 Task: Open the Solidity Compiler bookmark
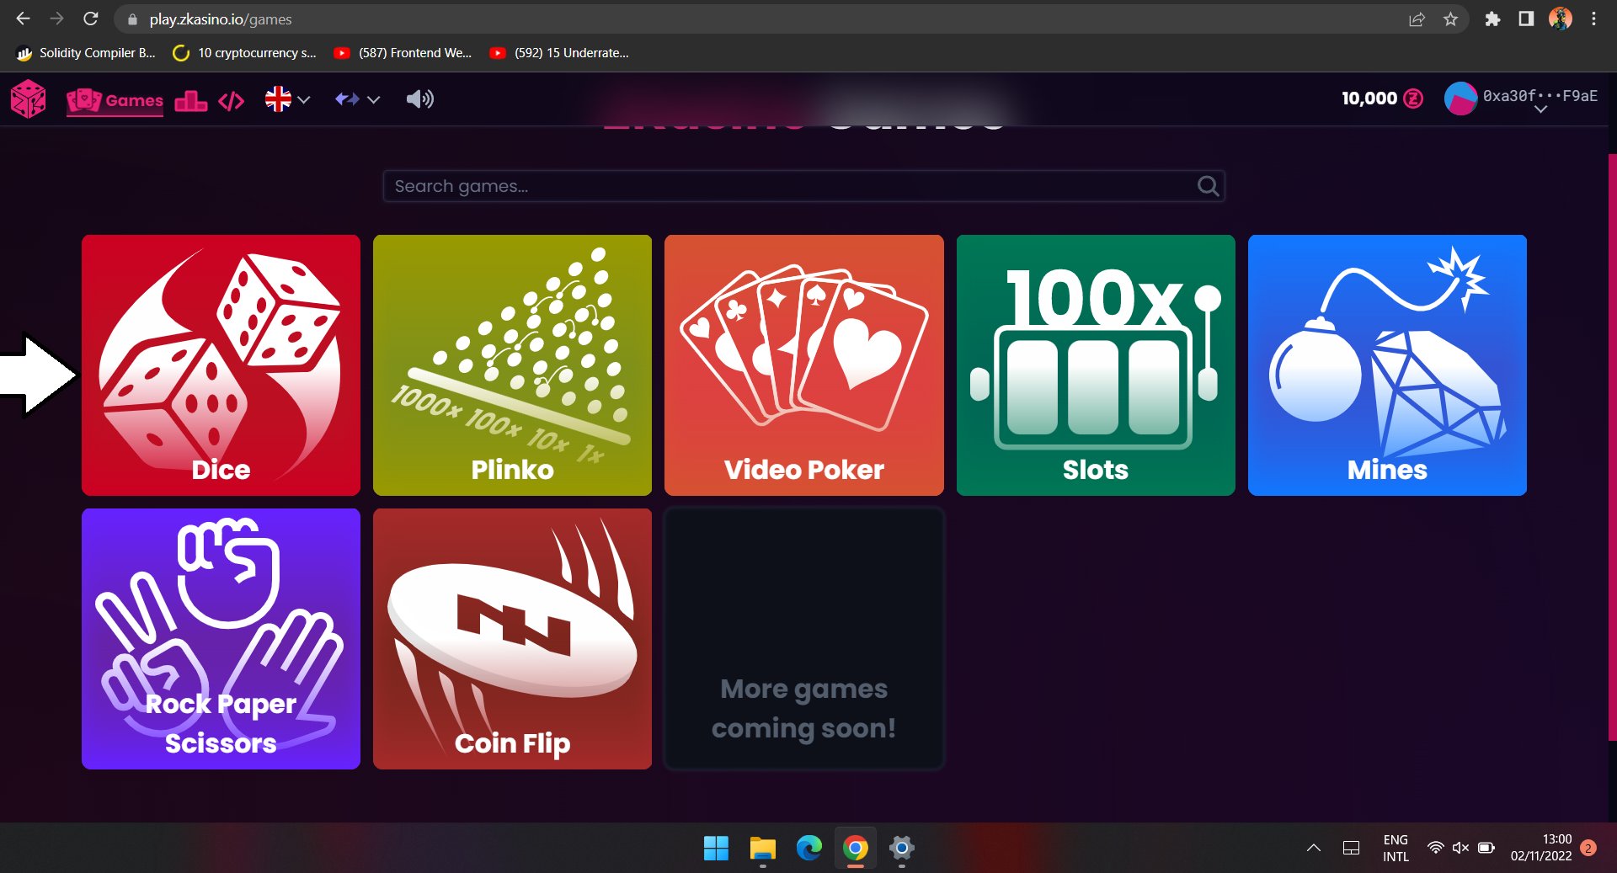click(x=86, y=52)
